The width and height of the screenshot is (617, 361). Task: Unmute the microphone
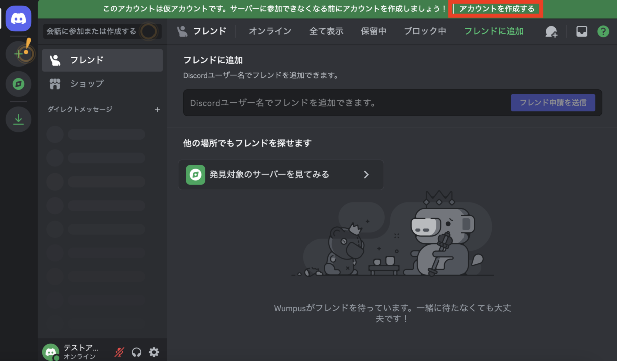[x=118, y=351]
